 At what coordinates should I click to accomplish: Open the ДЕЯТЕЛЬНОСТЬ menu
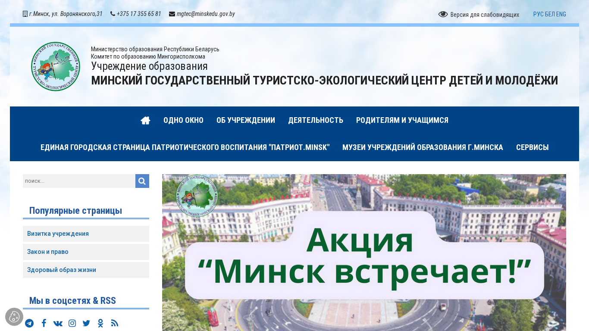(316, 120)
